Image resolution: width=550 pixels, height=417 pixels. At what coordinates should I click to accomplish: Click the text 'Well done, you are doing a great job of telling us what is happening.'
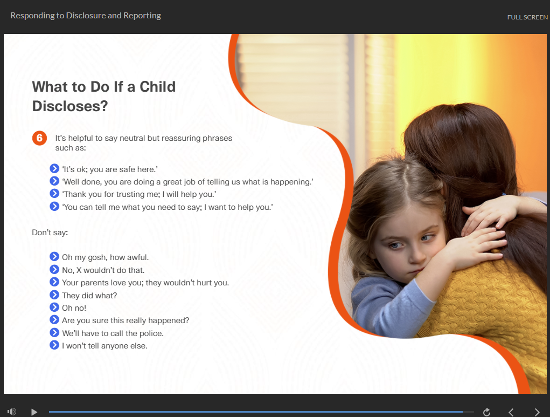(187, 182)
